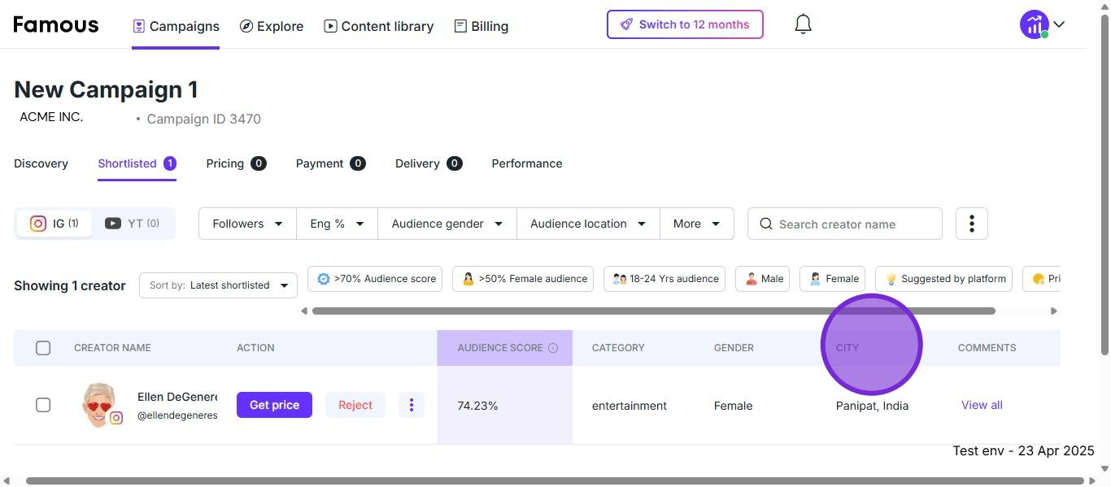The height and width of the screenshot is (487, 1111).
Task: Select the IG (1) platform toggle
Action: click(54, 224)
